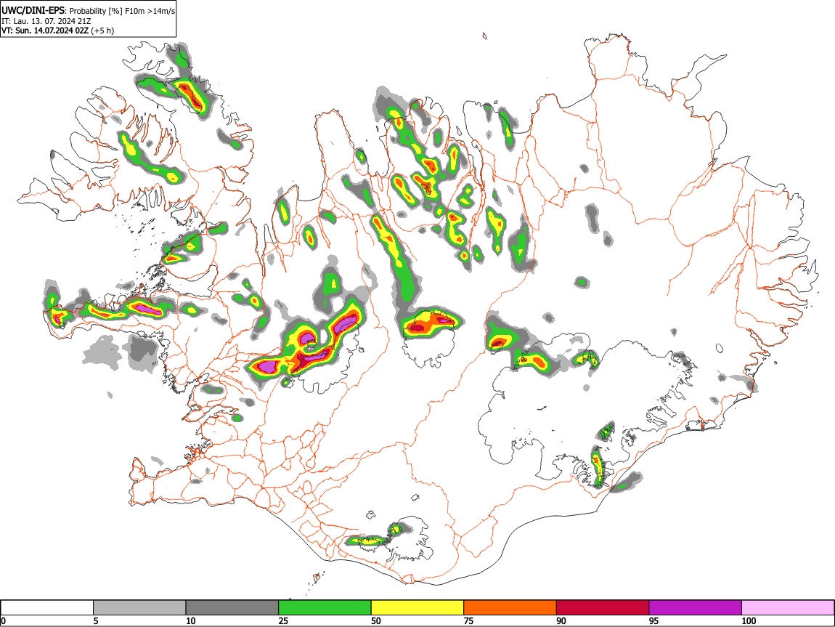The height and width of the screenshot is (627, 835).
Task: Click 'Probability [%] F10m >14m/s' label
Action: click(x=122, y=11)
